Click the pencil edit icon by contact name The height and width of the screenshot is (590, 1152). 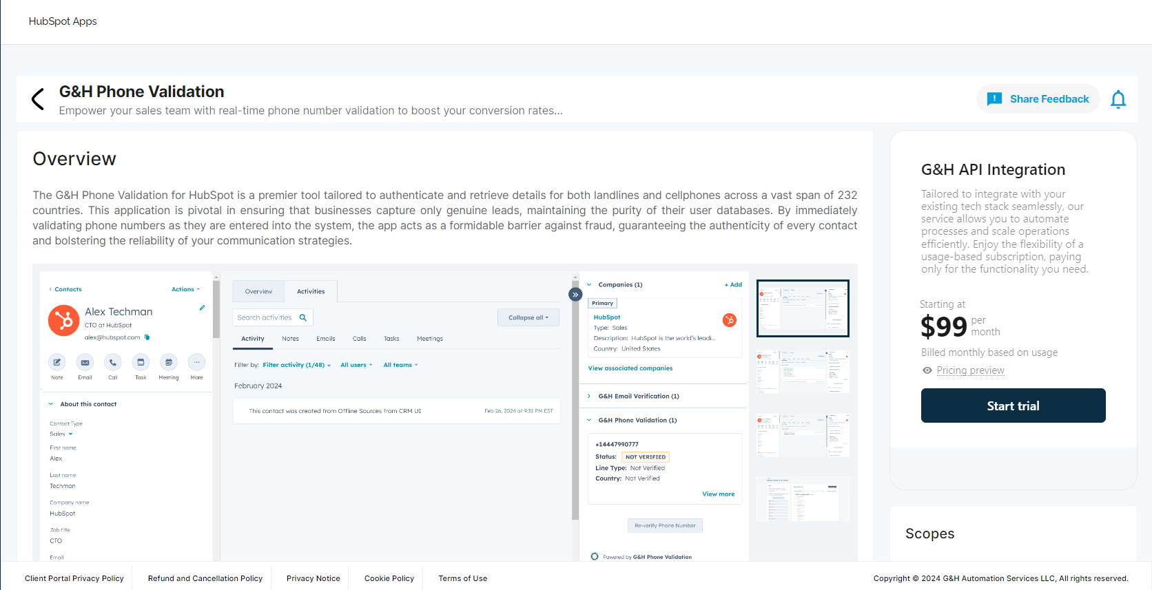click(202, 308)
